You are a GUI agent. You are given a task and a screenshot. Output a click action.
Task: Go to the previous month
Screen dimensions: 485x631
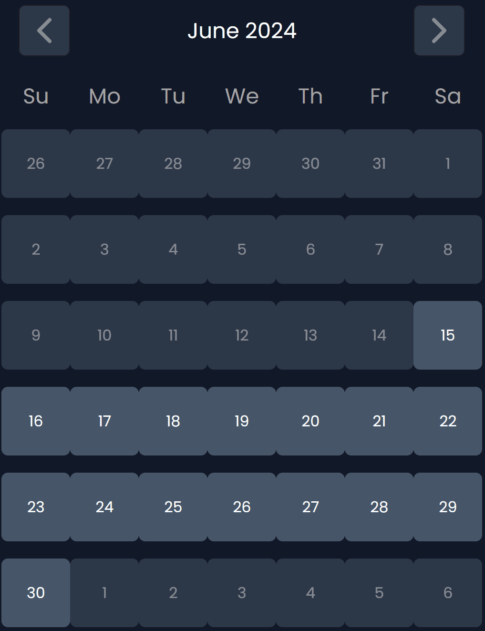(x=44, y=31)
